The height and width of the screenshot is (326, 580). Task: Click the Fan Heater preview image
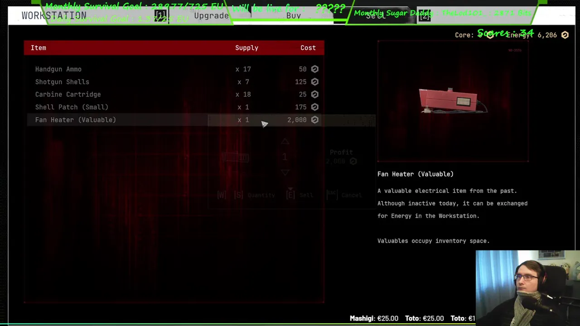pos(453,101)
